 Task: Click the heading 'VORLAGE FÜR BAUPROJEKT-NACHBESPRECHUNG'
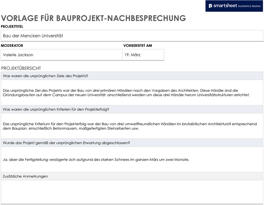[93, 18]
